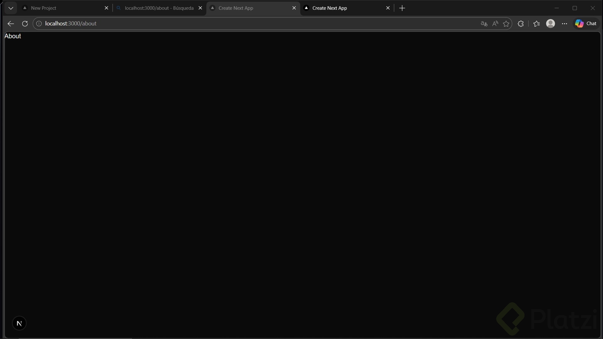
Task: Close the New Project tab
Action: pos(106,8)
